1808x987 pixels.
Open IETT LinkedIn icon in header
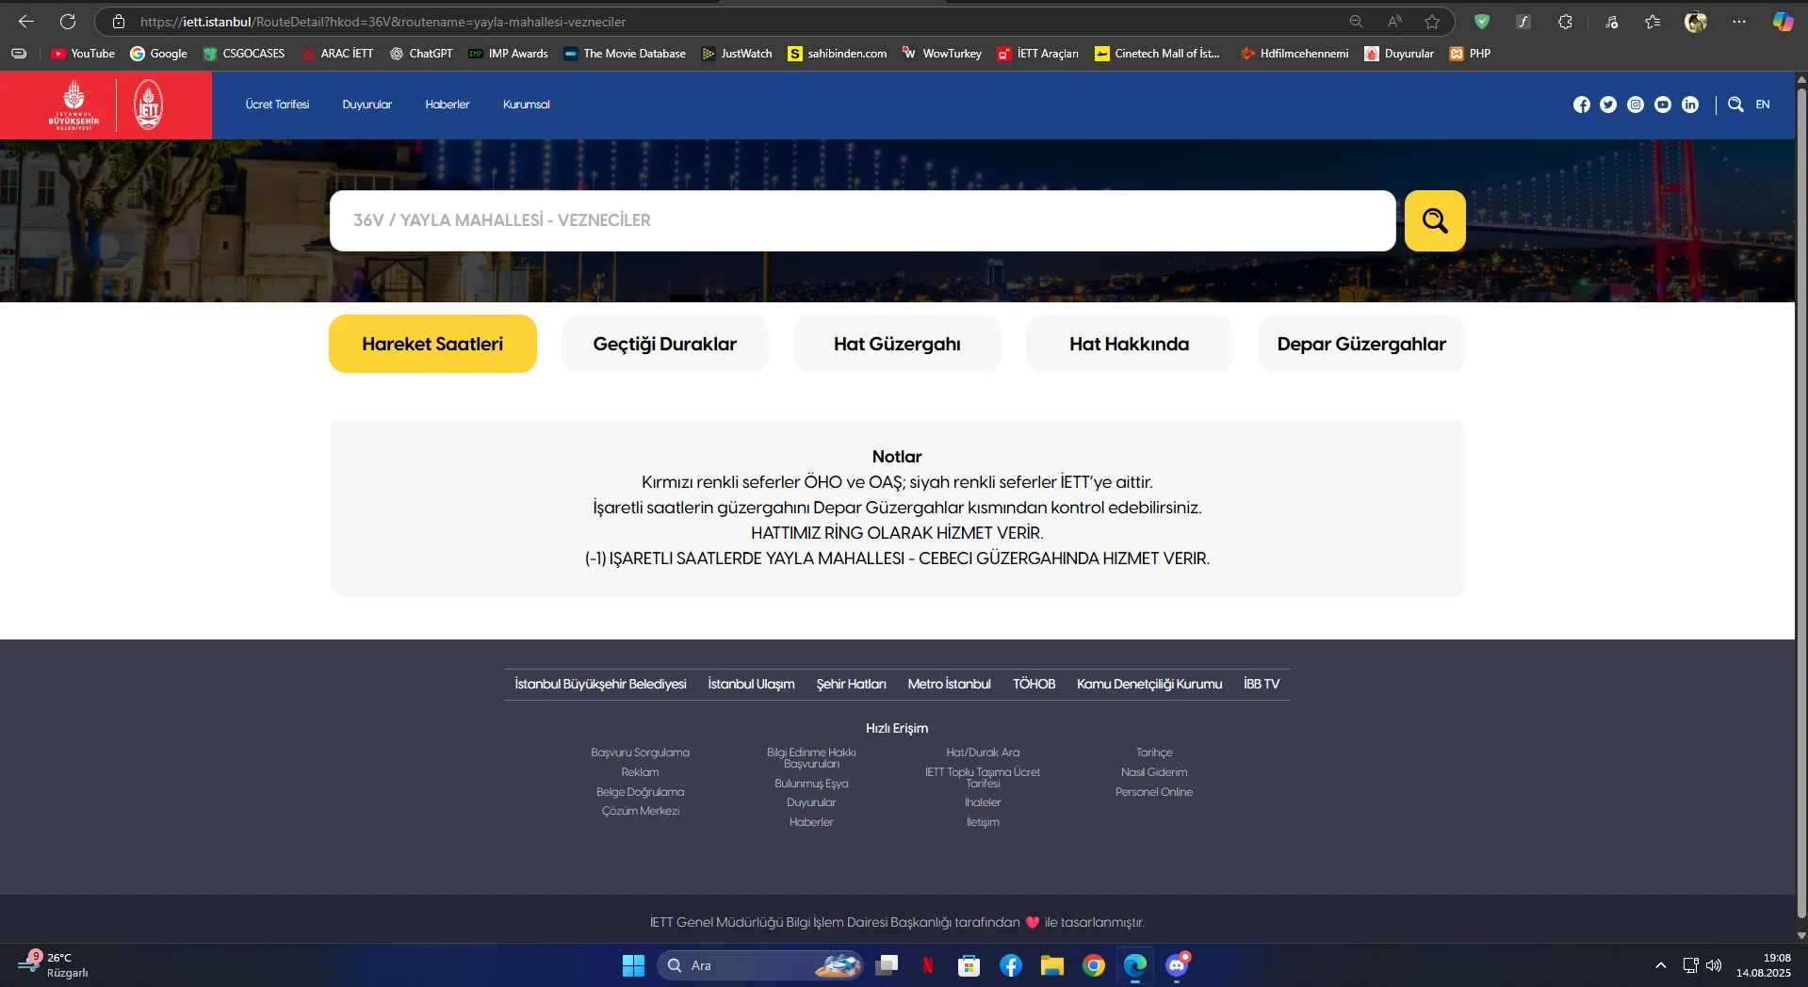(1690, 105)
